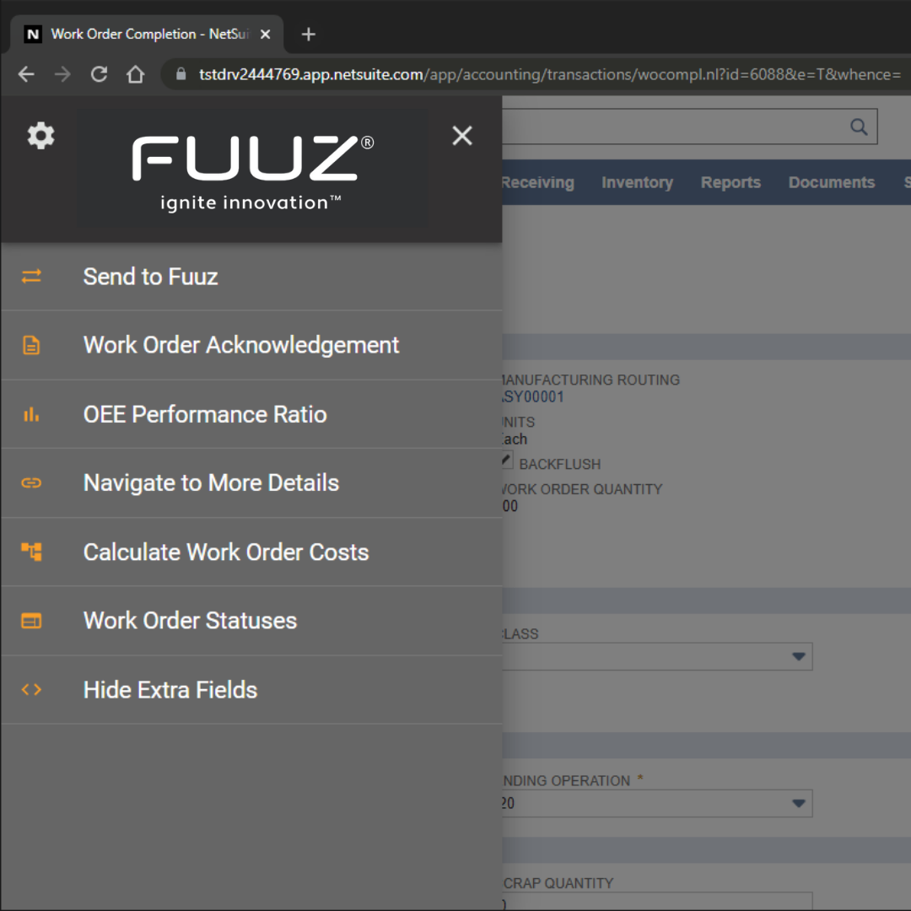This screenshot has width=911, height=911.
Task: Click the Manufacturing Routing label
Action: click(590, 380)
